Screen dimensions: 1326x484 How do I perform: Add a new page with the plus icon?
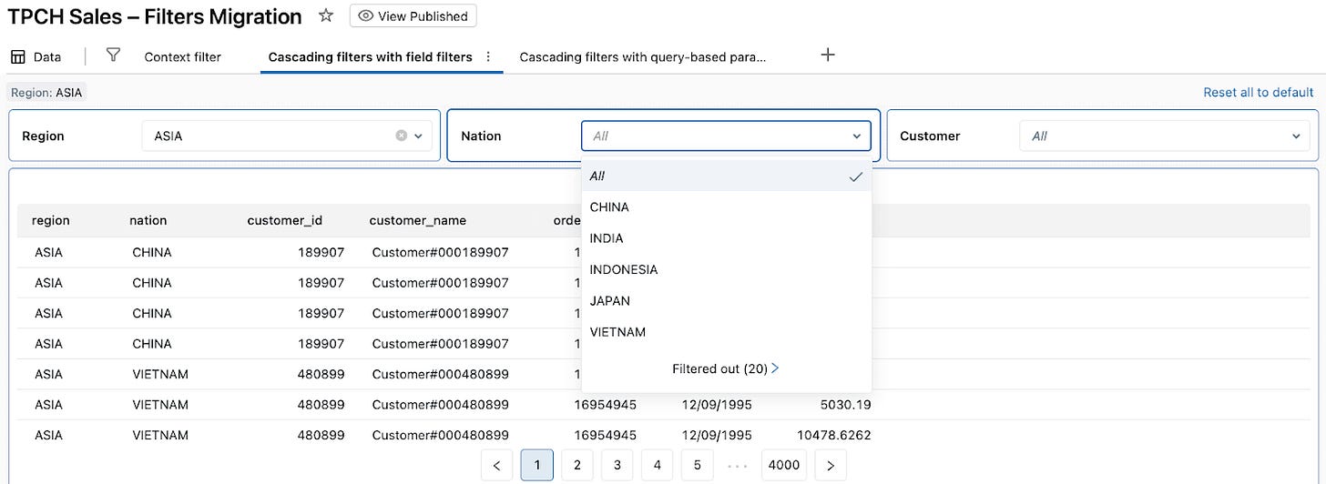click(828, 55)
